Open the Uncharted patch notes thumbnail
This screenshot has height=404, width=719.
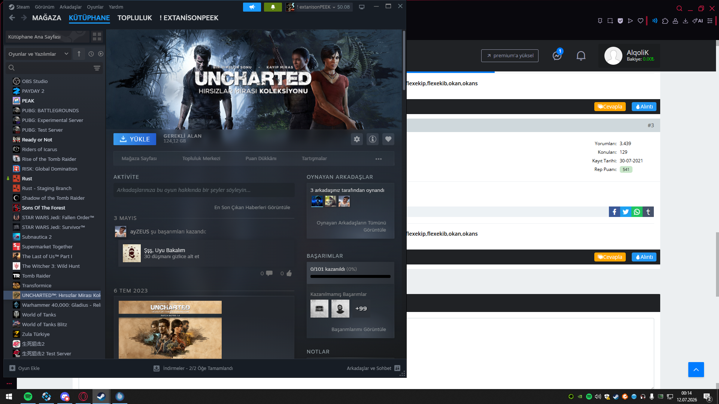click(x=170, y=330)
